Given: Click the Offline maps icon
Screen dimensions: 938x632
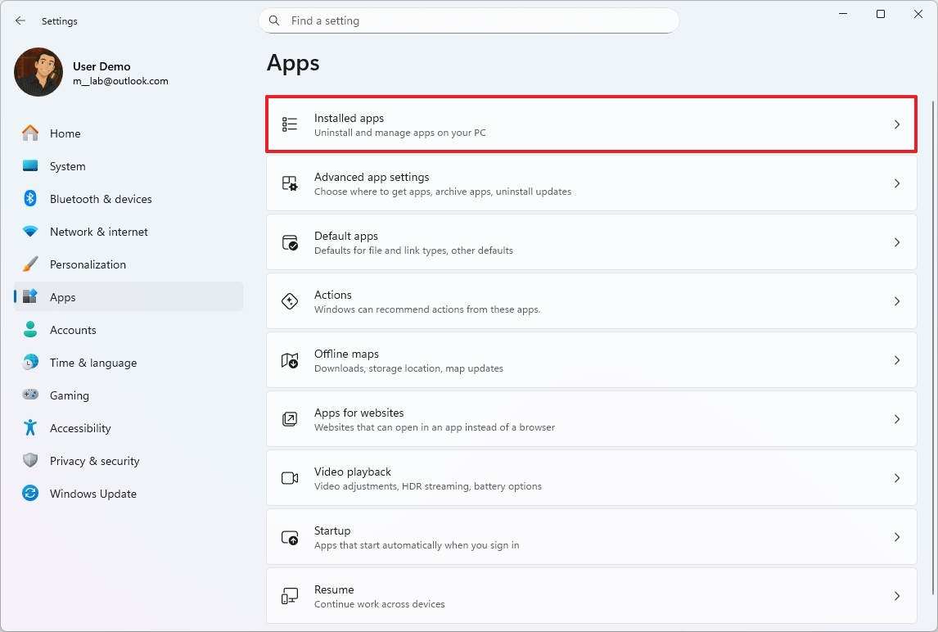Looking at the screenshot, I should click(290, 359).
